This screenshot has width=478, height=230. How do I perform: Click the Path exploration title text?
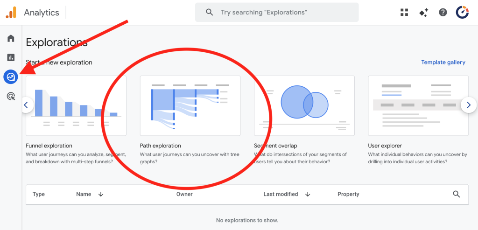tap(161, 146)
